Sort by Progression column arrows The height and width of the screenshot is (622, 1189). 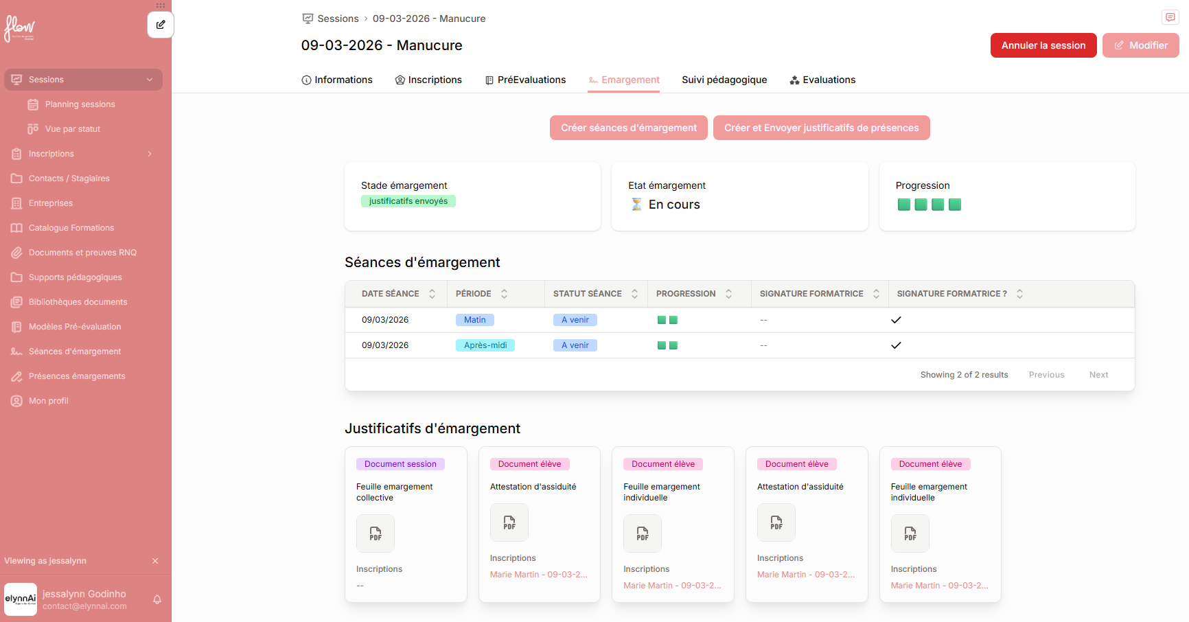click(729, 294)
